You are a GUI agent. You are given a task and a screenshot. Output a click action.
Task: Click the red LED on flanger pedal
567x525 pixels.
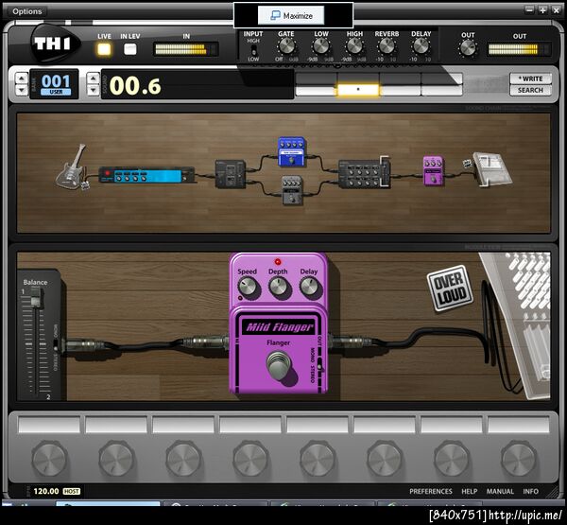[x=278, y=261]
